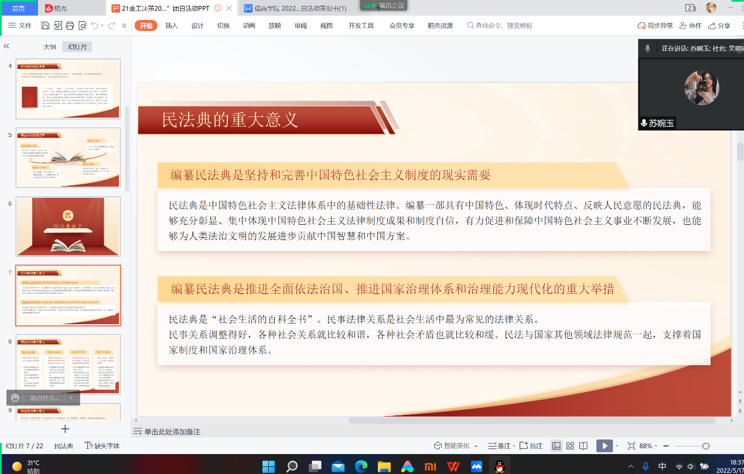Open print preview from quick toolbar

(82, 26)
